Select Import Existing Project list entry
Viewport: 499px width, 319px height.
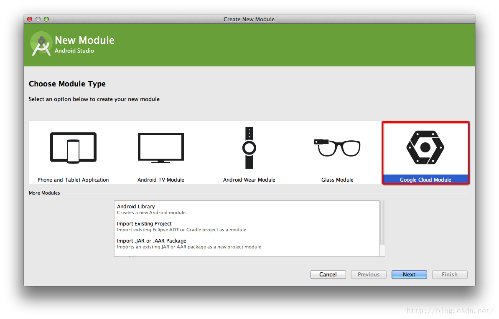click(247, 226)
